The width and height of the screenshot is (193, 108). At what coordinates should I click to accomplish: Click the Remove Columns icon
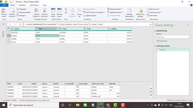(45, 11)
